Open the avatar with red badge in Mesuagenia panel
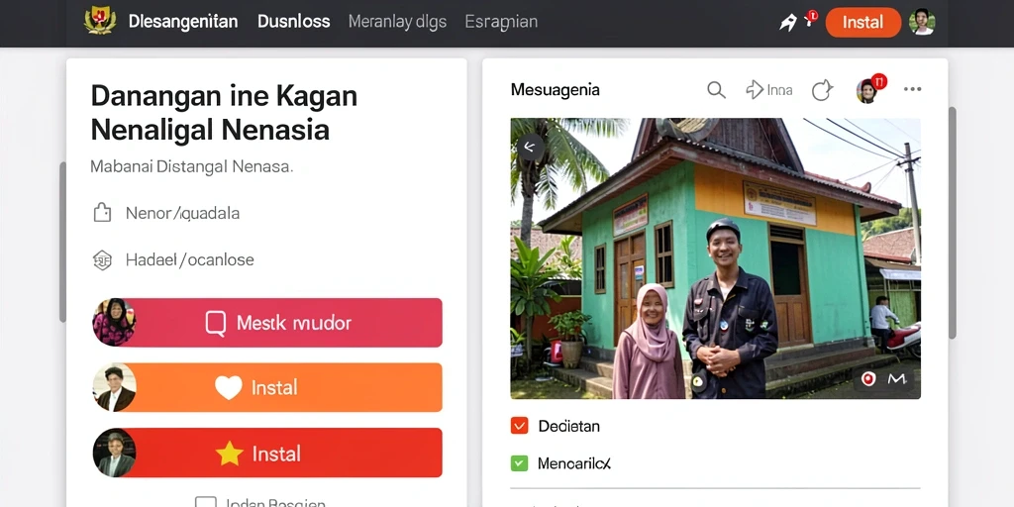This screenshot has width=1014, height=507. click(869, 89)
